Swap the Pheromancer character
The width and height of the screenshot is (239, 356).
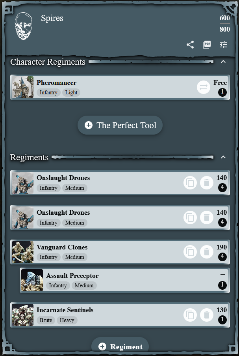click(x=204, y=87)
